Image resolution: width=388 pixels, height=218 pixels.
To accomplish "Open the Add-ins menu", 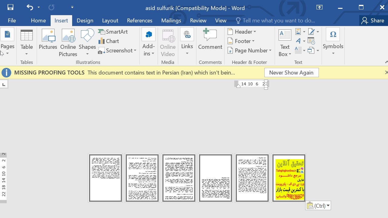I will point(149,42).
